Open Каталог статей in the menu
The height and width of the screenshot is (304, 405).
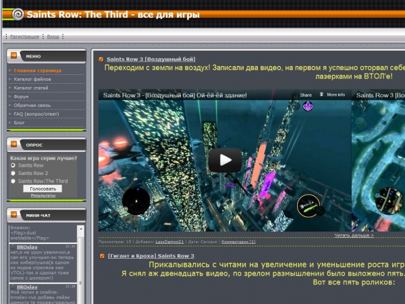pos(31,88)
